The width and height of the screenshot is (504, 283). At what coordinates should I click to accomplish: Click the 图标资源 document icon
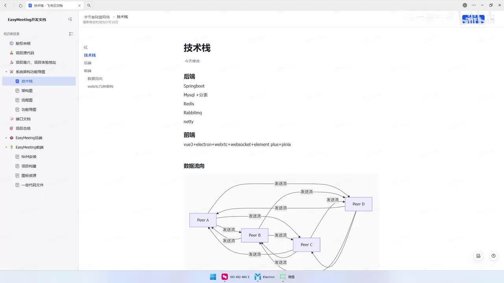17,176
